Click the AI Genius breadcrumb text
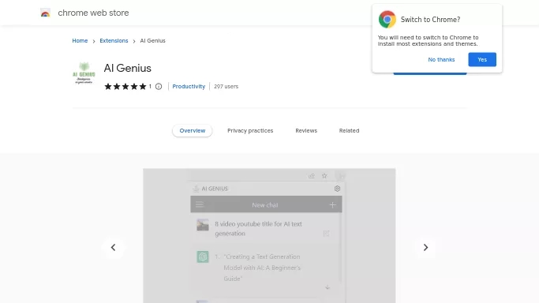This screenshot has height=303, width=539. pyautogui.click(x=152, y=40)
